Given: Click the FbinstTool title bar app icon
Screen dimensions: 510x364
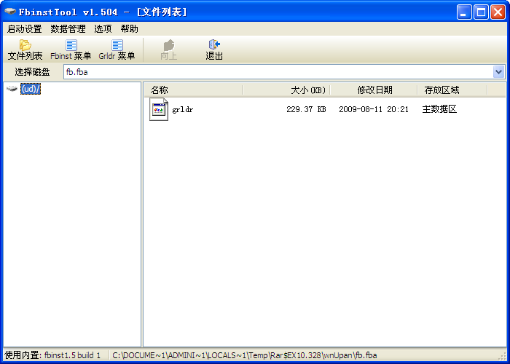Looking at the screenshot, I should [10, 12].
